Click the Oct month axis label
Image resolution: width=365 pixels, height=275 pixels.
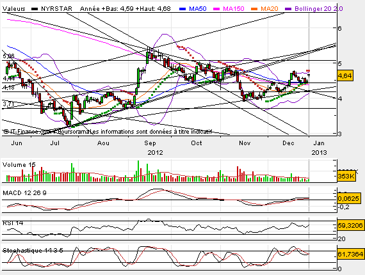(197, 143)
